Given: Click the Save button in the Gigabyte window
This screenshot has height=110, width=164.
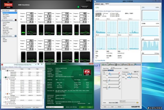Looking at the screenshot, I should click(105, 107).
